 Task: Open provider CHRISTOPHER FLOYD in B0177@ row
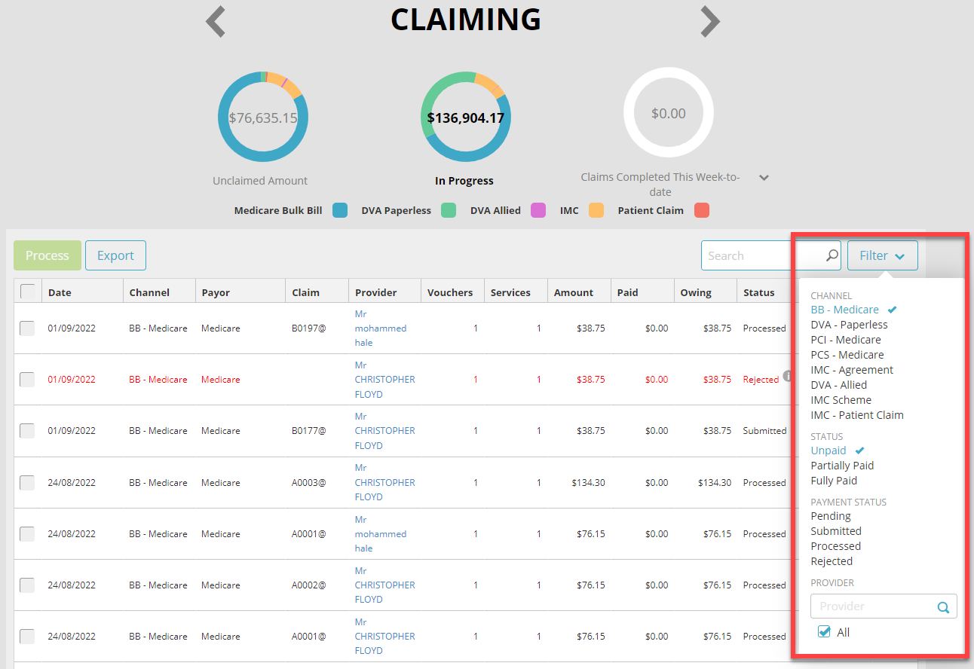385,431
